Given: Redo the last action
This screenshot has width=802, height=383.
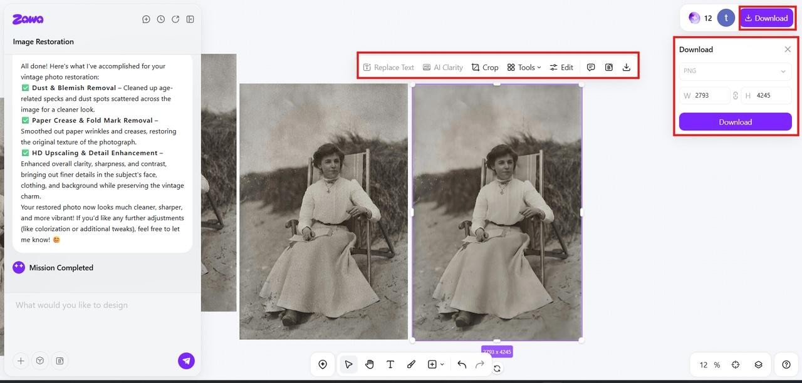Looking at the screenshot, I should click(x=480, y=364).
